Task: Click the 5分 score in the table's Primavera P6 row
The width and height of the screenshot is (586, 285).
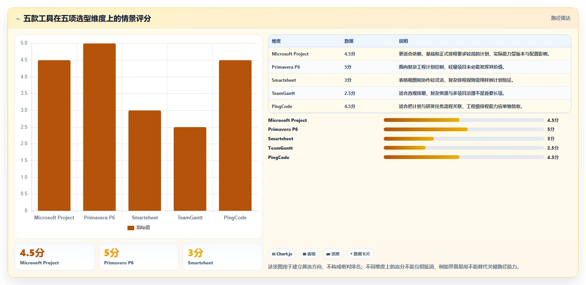Action: point(348,67)
